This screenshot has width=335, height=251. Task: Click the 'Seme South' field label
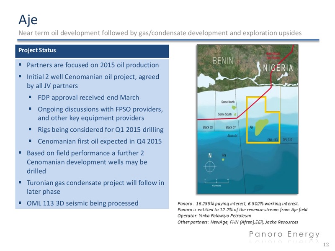[x=225, y=114]
